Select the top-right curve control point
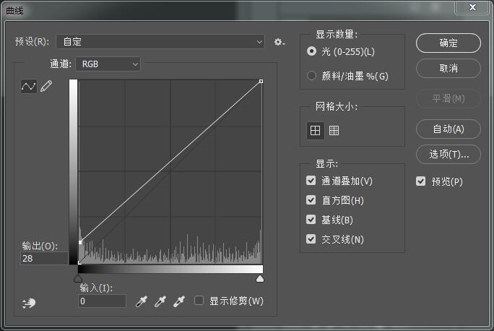The image size is (494, 331). tap(261, 82)
